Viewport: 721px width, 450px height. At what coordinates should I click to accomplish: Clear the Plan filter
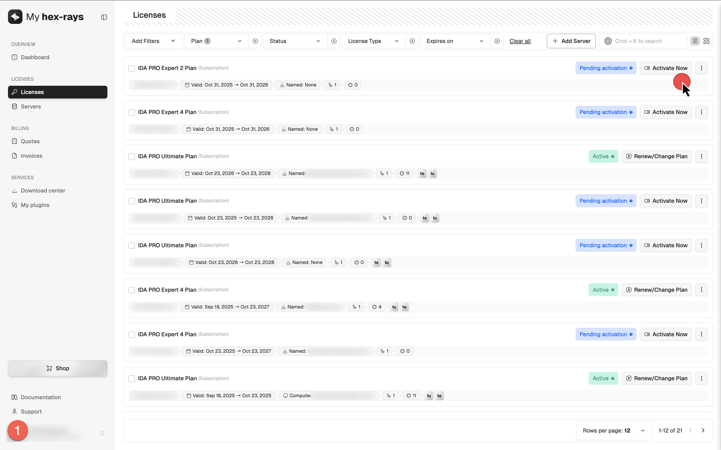(255, 41)
